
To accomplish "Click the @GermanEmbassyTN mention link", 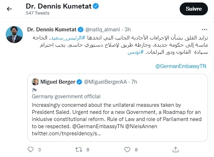I will [180, 66].
